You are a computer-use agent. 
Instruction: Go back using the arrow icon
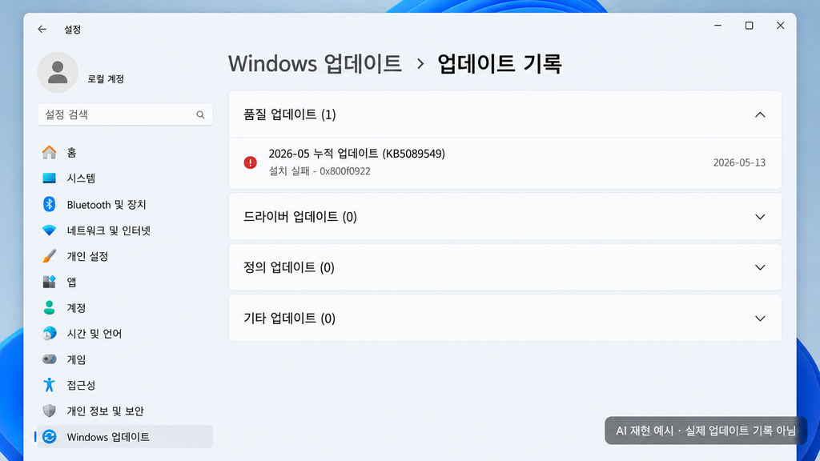click(42, 30)
